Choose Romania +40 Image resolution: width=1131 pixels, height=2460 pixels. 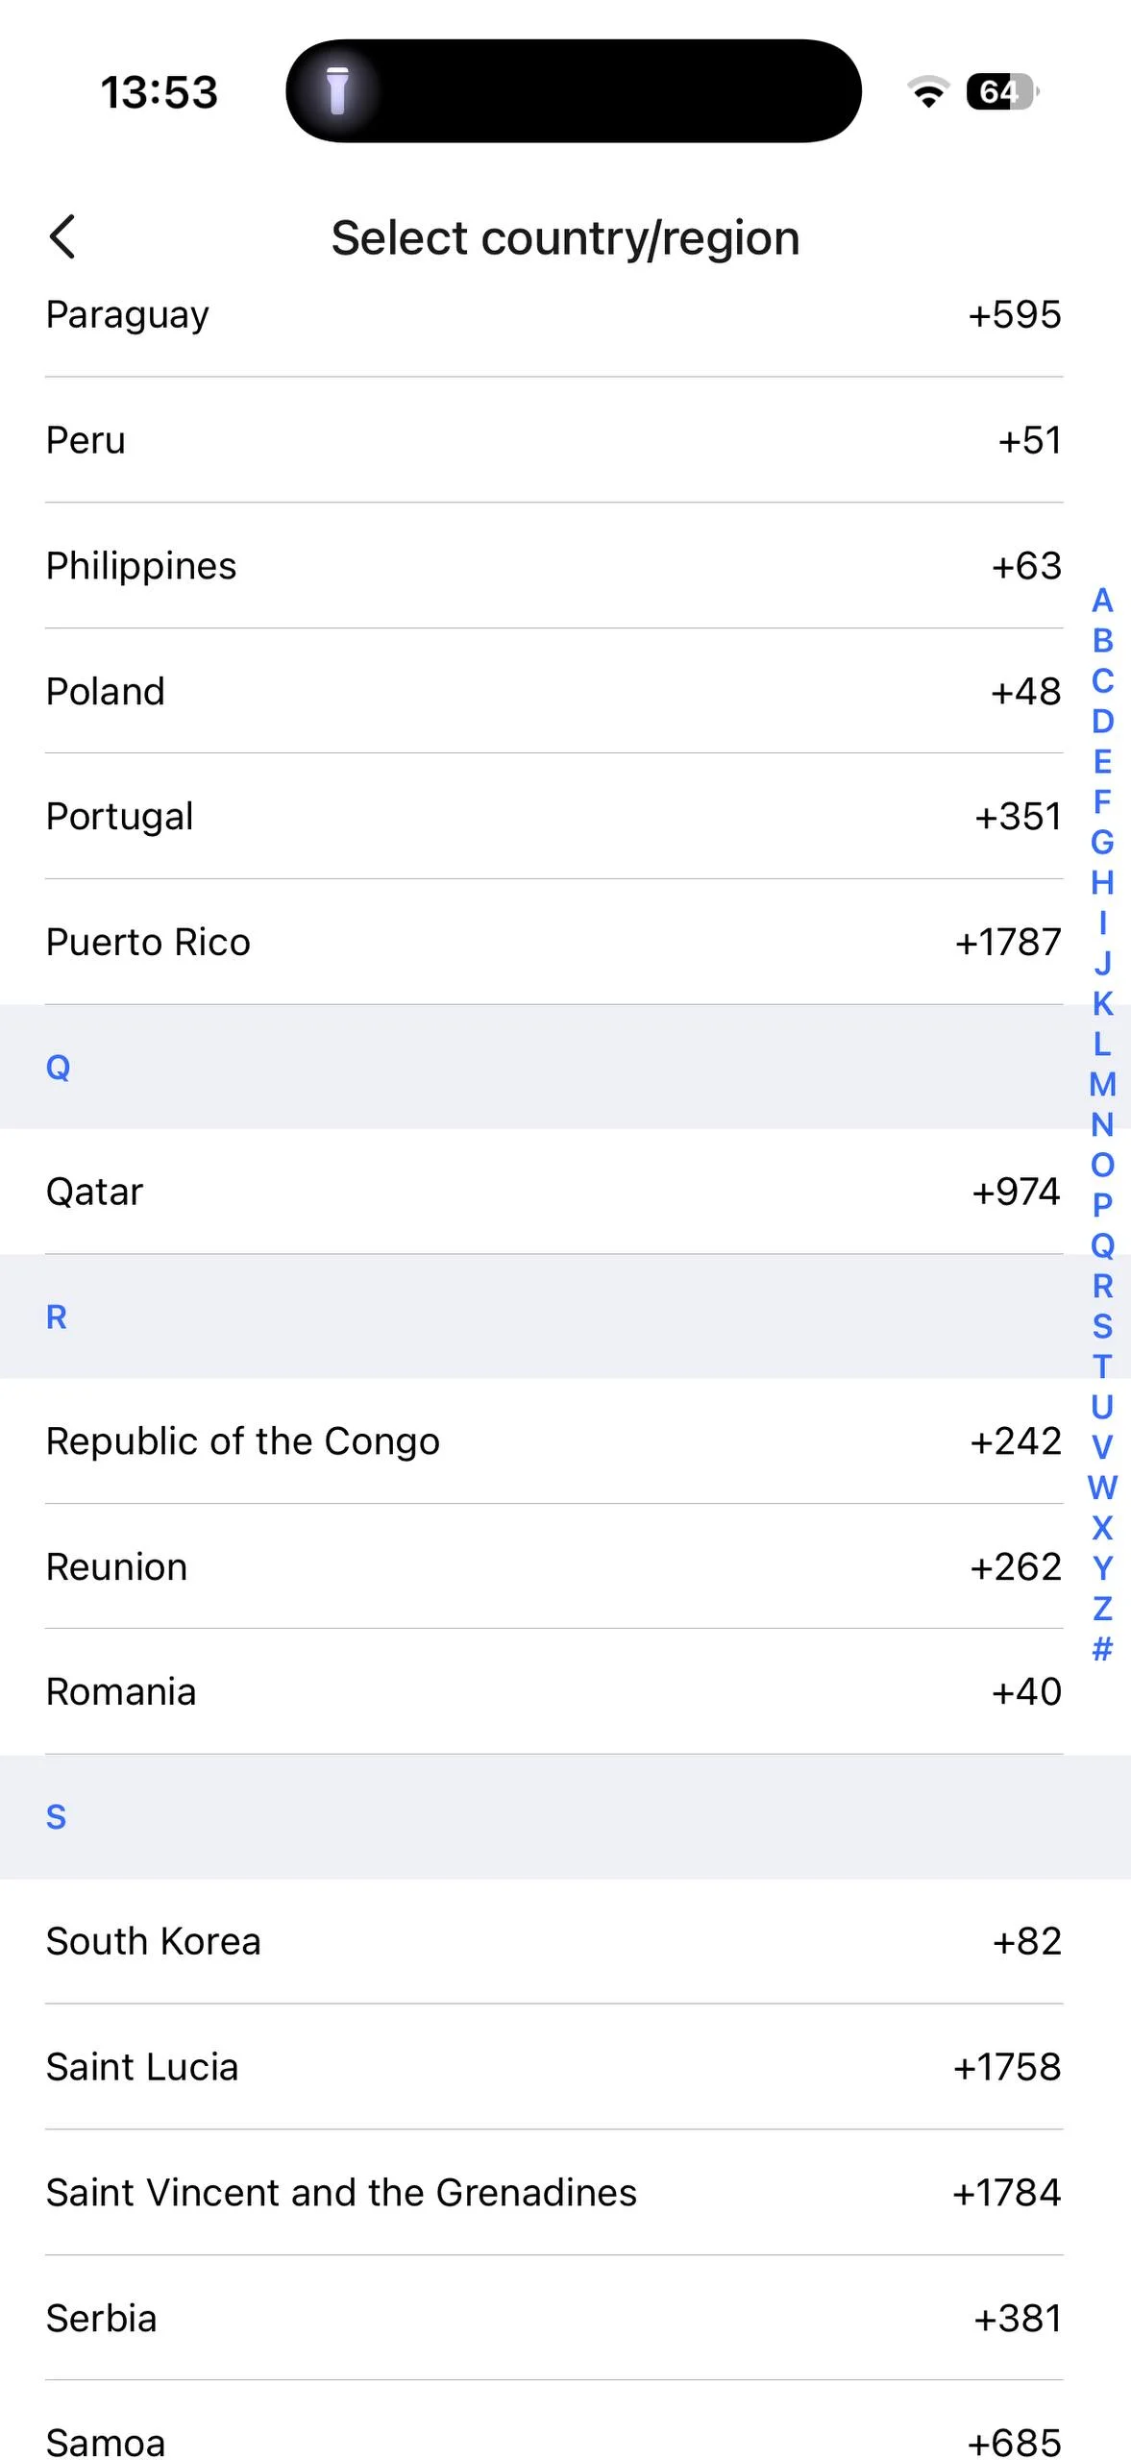click(553, 1692)
